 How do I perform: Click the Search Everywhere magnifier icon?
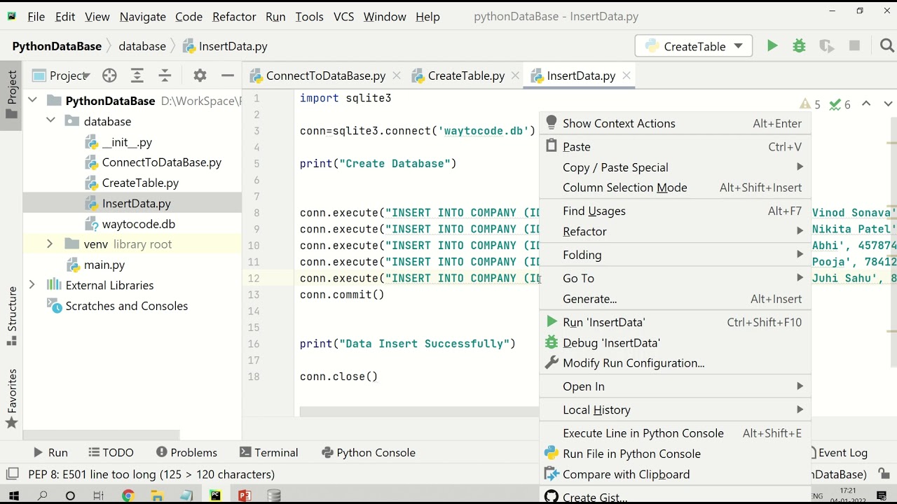coord(886,46)
